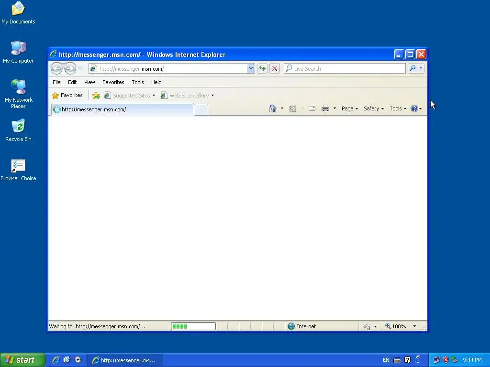
Task: Expand the Print options dropdown arrow
Action: pyautogui.click(x=334, y=108)
